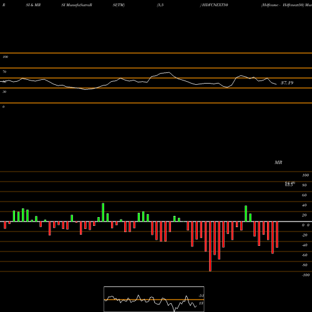This screenshot has width=312, height=312.
Task: Click the 30 level label on RSI axis
Action: [4, 92]
